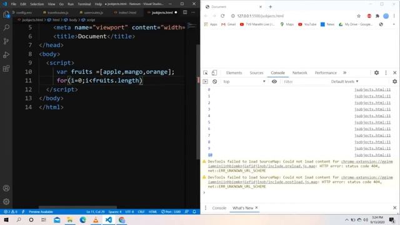The height and width of the screenshot is (225, 400).
Task: Open Windows Start menu
Action: click(6, 219)
